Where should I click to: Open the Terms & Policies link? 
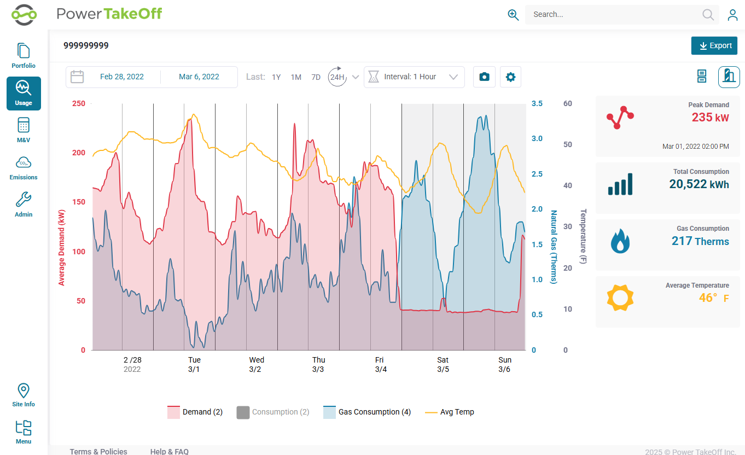[x=98, y=451]
